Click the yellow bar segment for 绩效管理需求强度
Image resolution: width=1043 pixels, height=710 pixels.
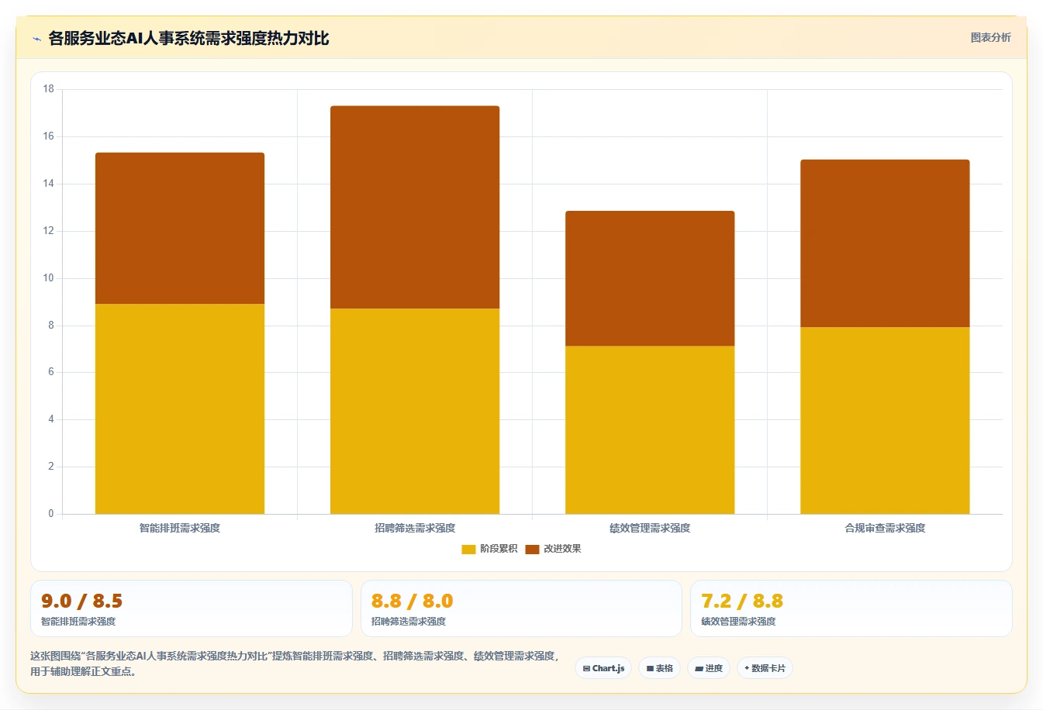coord(650,429)
